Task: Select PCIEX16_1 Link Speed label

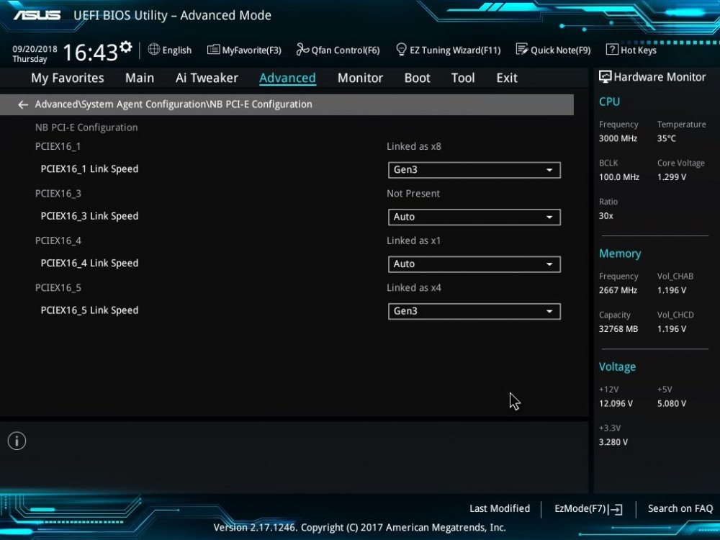Action: (x=89, y=169)
